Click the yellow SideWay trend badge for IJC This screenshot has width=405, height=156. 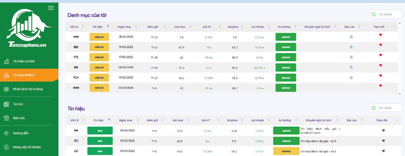(286, 151)
